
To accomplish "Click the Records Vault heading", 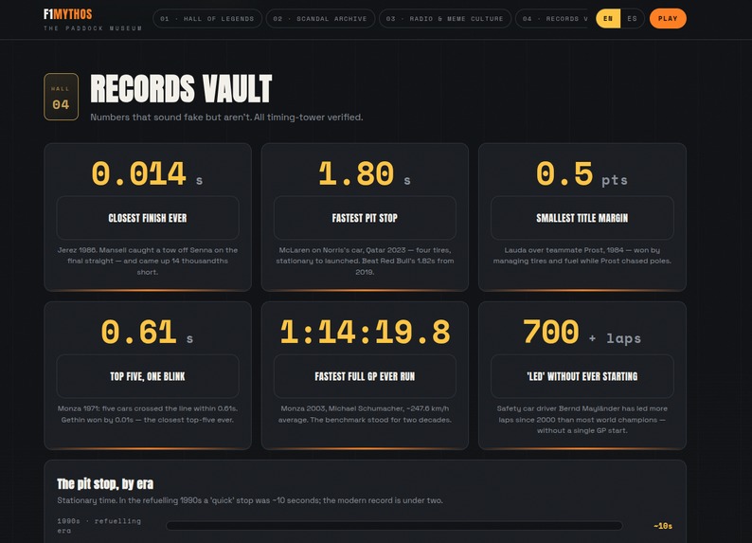I will [x=181, y=89].
